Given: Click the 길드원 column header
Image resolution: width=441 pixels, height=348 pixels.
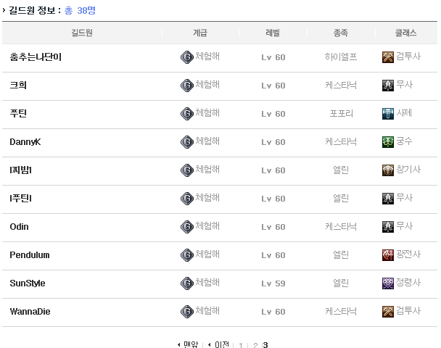Looking at the screenshot, I should 82,33.
